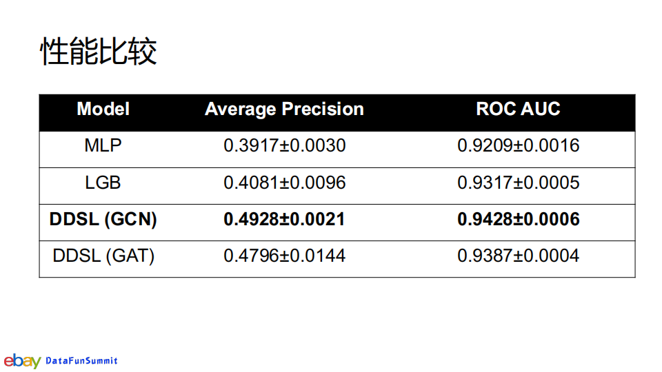Click the Model column header
The height and width of the screenshot is (372, 662).
click(103, 109)
